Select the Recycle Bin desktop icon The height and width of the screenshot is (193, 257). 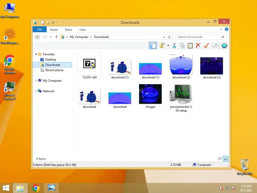click(x=244, y=167)
